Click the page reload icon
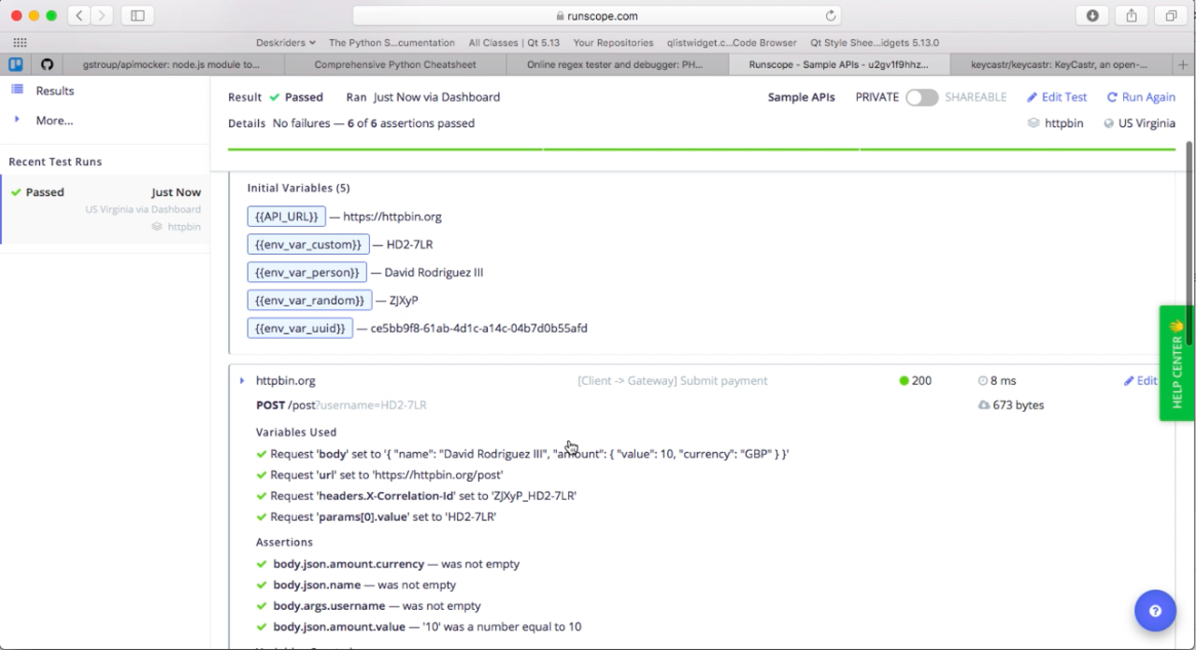This screenshot has width=1196, height=650. tap(830, 16)
